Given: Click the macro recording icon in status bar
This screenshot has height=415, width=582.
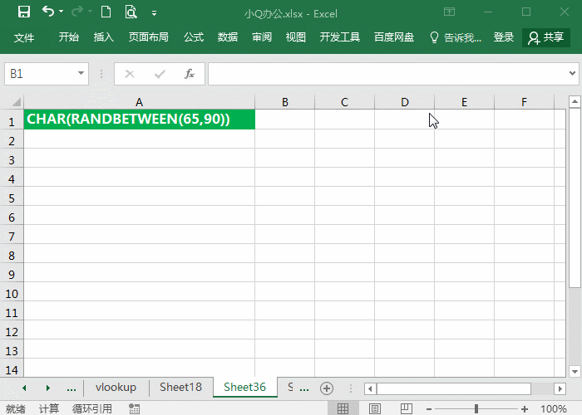Looking at the screenshot, I should tap(134, 408).
